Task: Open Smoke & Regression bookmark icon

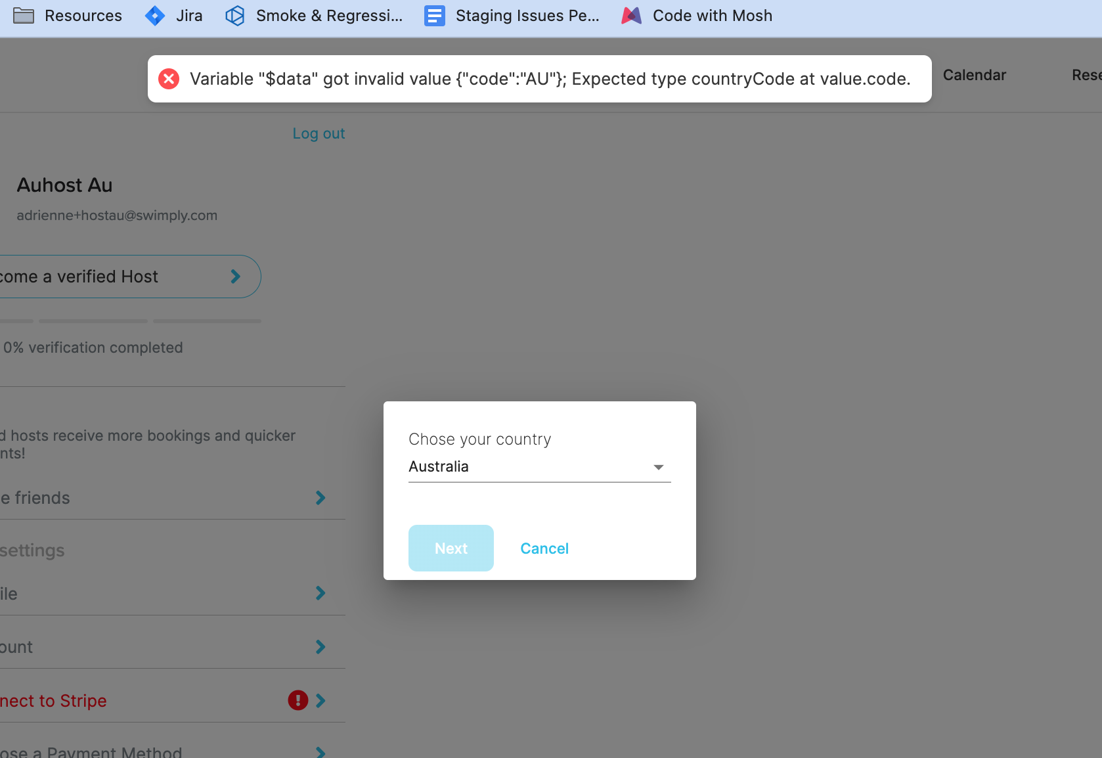Action: [x=234, y=16]
